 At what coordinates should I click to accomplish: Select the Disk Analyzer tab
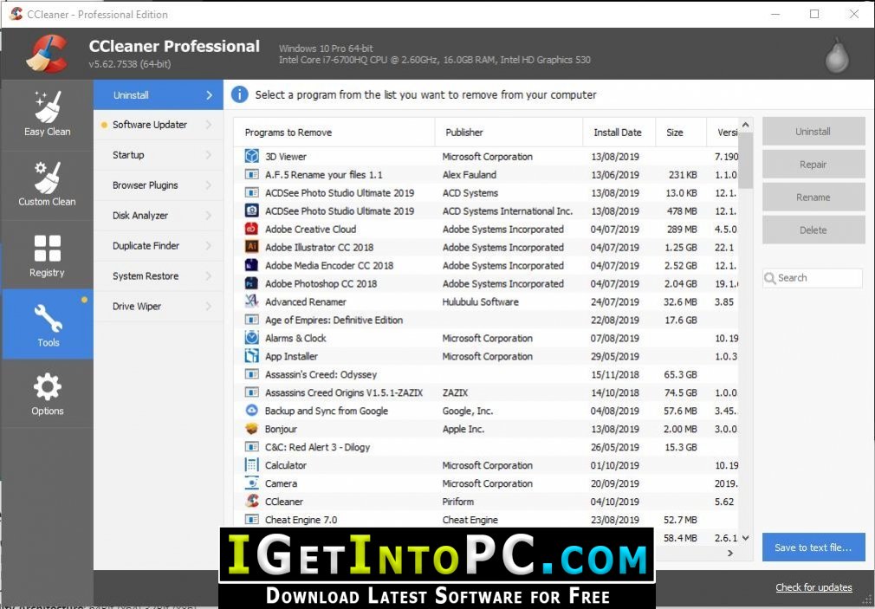click(140, 216)
